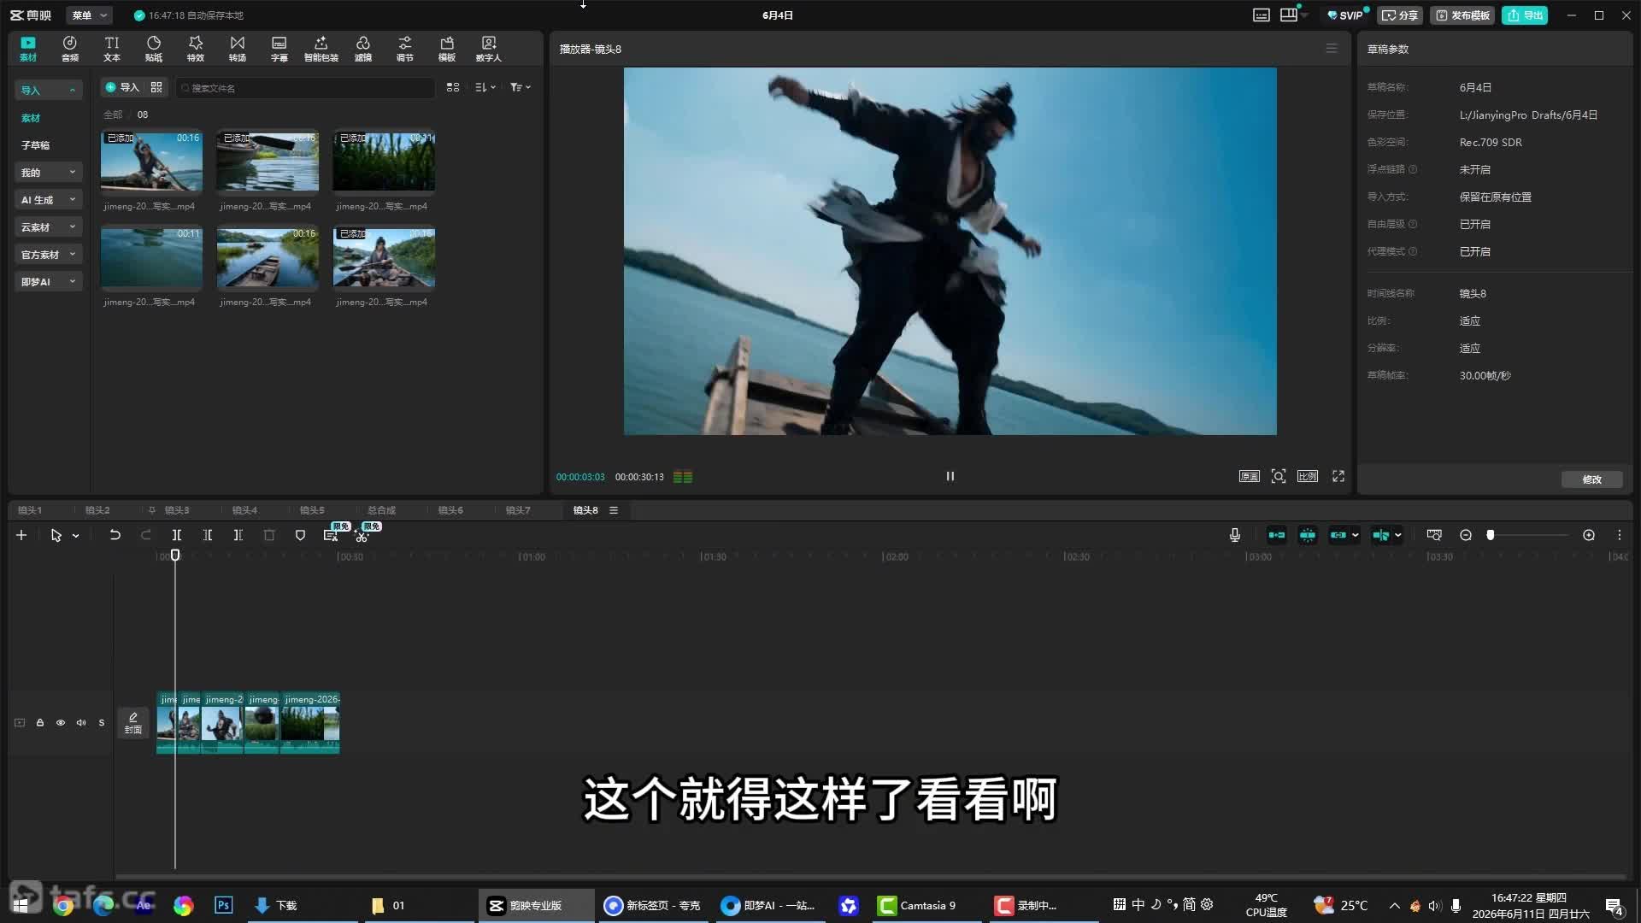The image size is (1641, 923).
Task: Expand the AI生成 sidebar section
Action: pos(48,200)
